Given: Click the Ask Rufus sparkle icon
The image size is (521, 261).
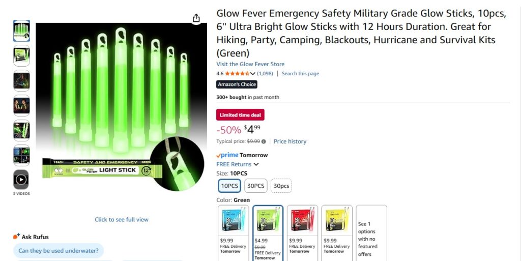Looking at the screenshot, I should 17,237.
